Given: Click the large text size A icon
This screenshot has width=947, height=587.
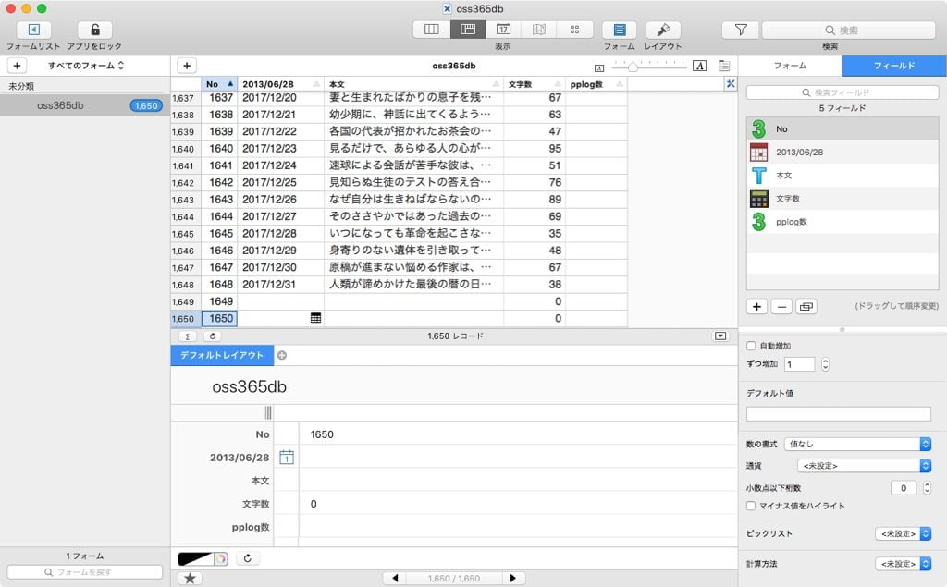Looking at the screenshot, I should [x=699, y=66].
